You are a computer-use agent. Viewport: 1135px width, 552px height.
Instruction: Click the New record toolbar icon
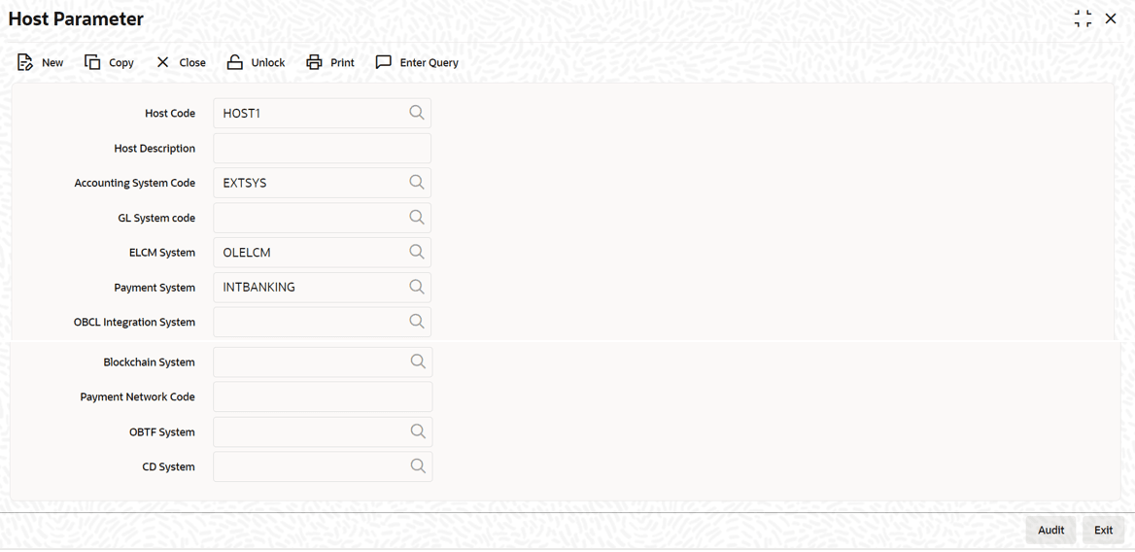coord(25,62)
